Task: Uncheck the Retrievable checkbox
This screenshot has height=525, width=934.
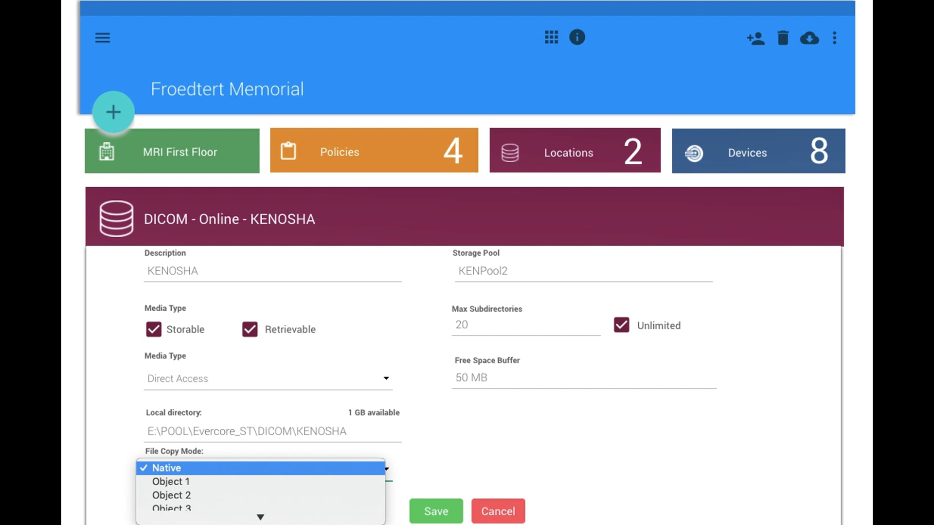Action: click(250, 330)
